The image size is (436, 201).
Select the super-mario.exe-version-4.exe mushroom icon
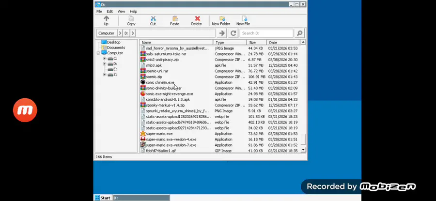[143, 139]
